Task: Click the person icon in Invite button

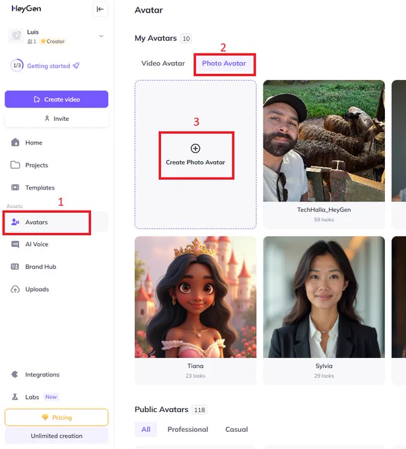Action: [x=47, y=118]
